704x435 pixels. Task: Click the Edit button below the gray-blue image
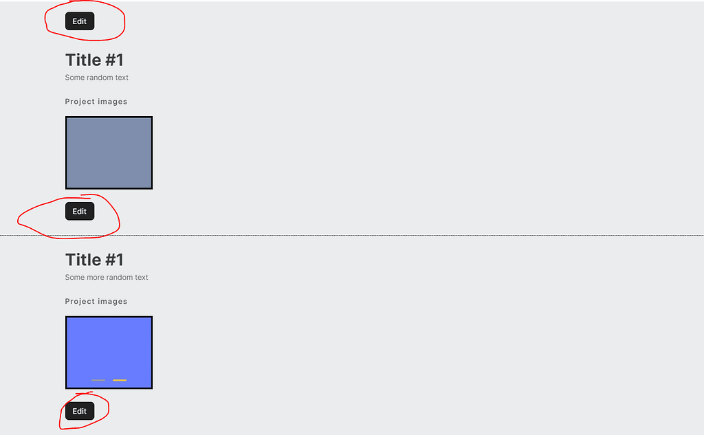click(x=79, y=211)
